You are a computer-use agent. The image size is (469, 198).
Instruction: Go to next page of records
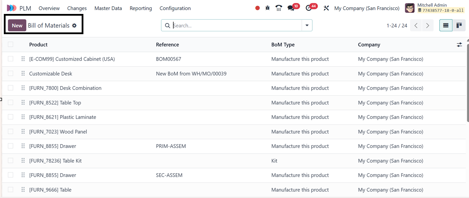[x=427, y=25]
